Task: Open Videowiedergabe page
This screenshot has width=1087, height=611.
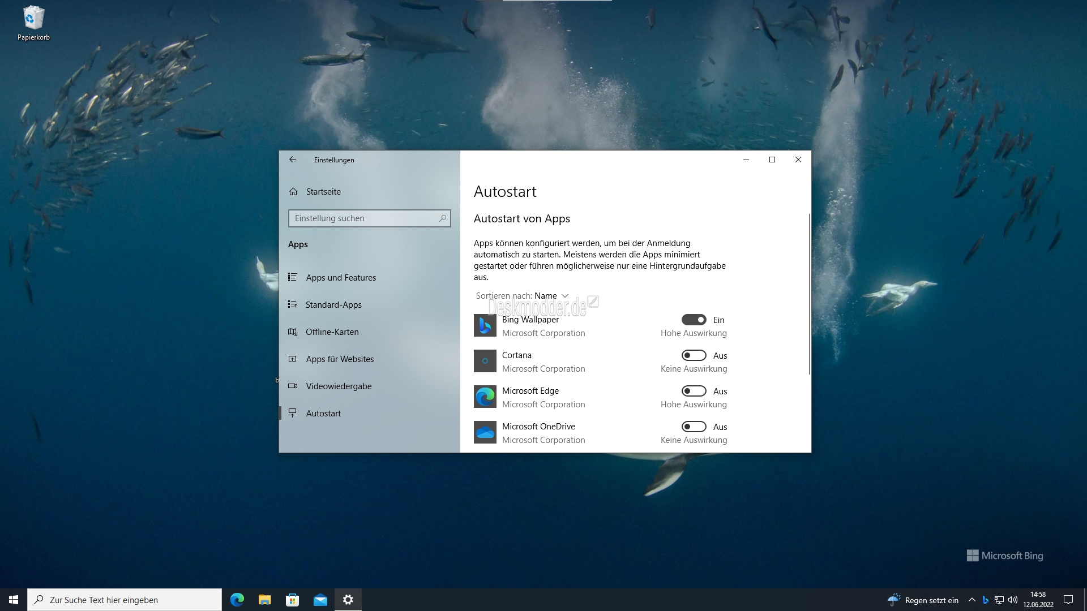Action: point(370,386)
